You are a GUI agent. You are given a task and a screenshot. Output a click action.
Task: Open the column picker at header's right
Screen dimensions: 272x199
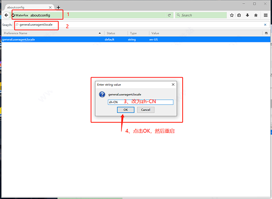266,33
